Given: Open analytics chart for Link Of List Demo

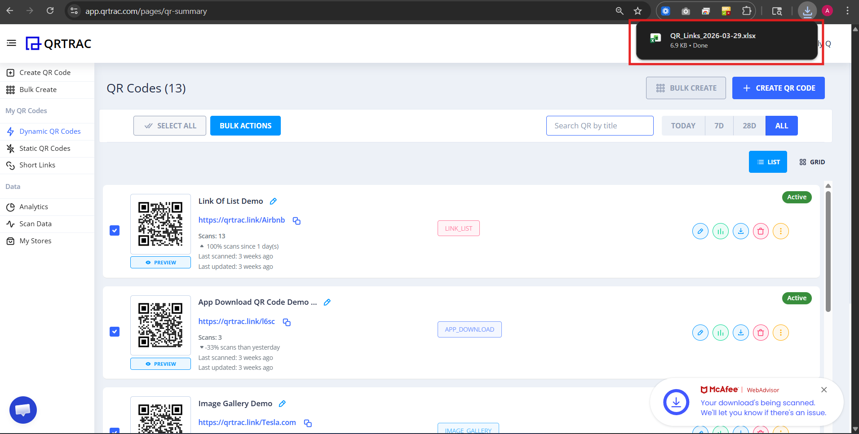Looking at the screenshot, I should 721,231.
